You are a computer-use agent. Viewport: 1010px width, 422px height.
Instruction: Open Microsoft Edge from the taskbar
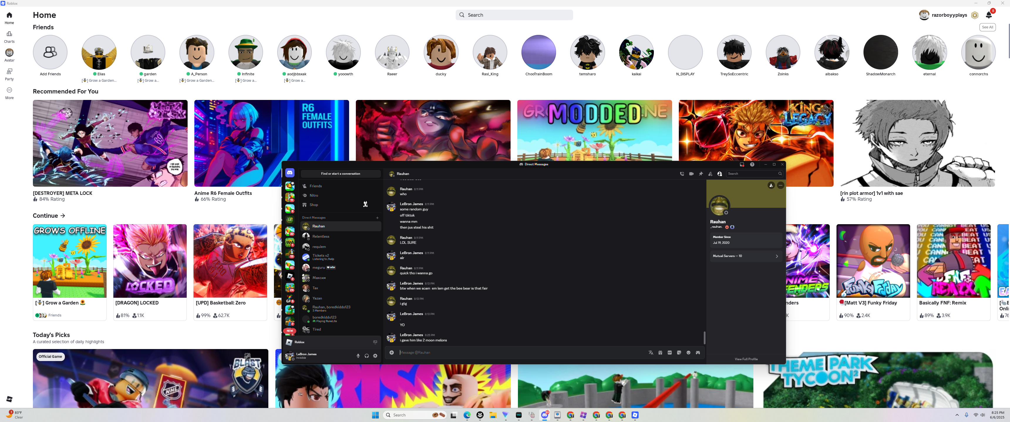pyautogui.click(x=467, y=415)
